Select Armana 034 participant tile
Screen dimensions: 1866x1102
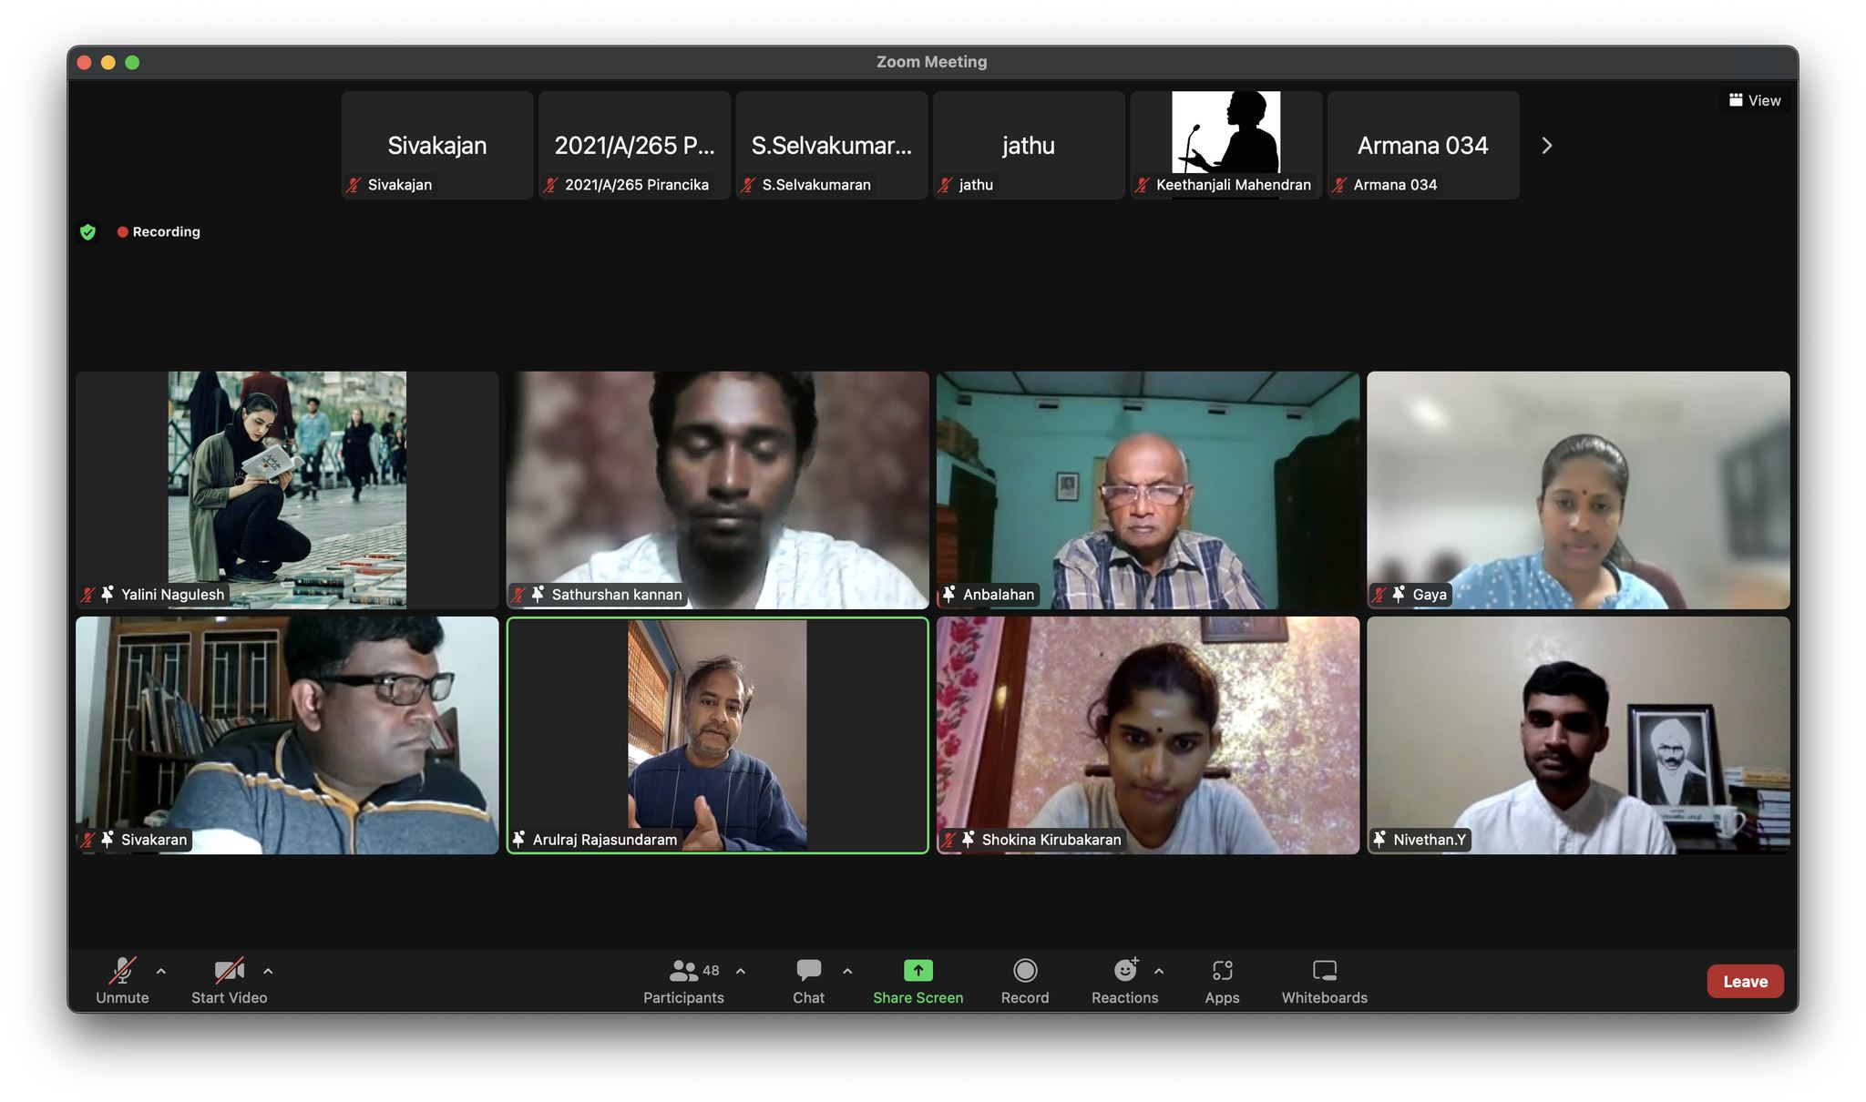(1423, 145)
